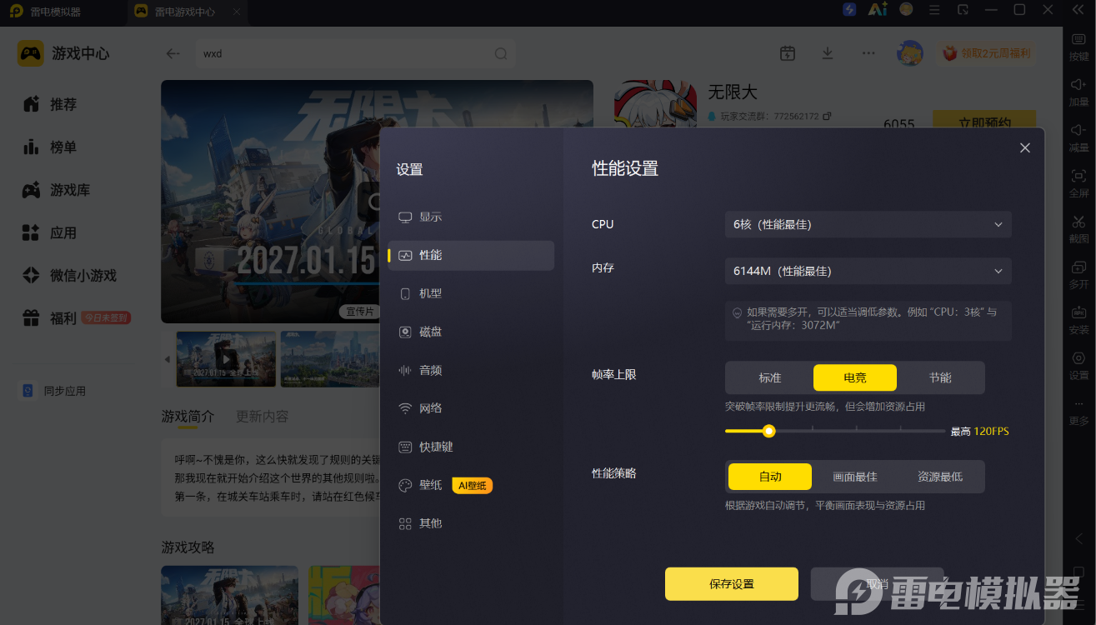
Task: Open the key mapping tool in right sidebar
Action: point(1078,40)
